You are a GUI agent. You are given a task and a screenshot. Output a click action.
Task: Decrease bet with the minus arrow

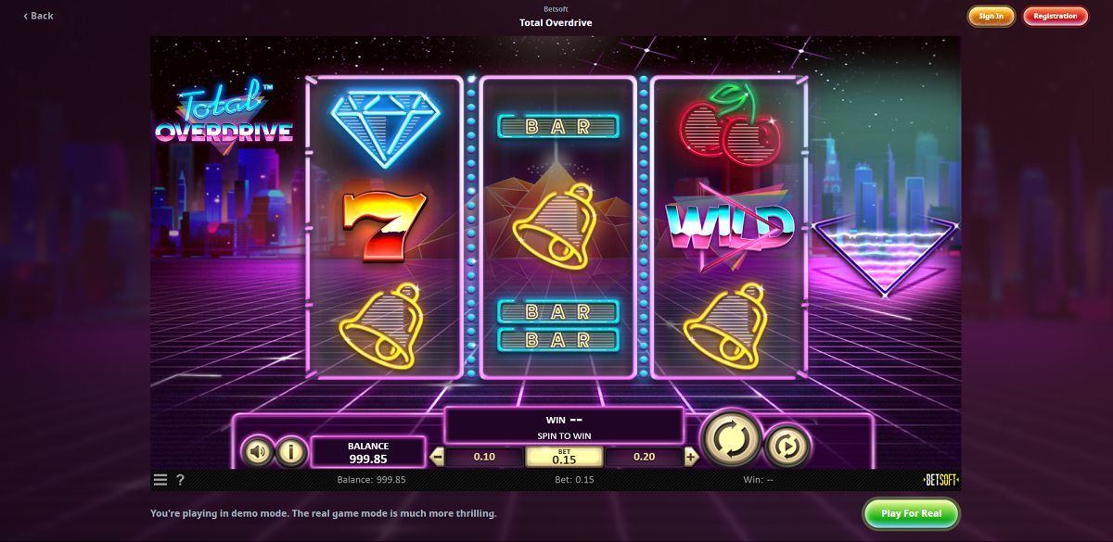pos(438,457)
